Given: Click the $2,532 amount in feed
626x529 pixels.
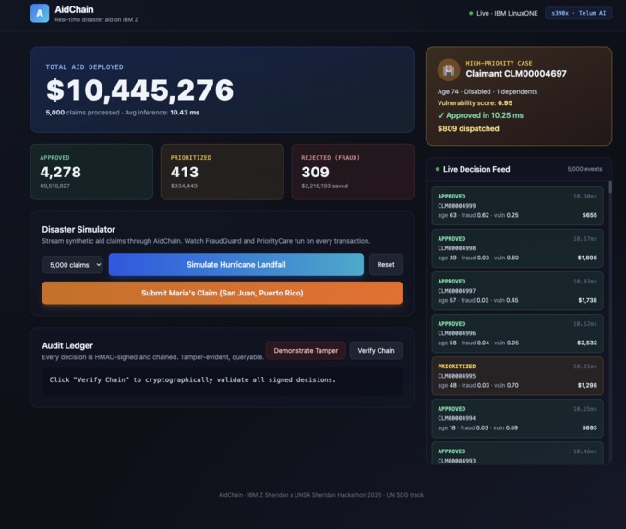Looking at the screenshot, I should [587, 343].
